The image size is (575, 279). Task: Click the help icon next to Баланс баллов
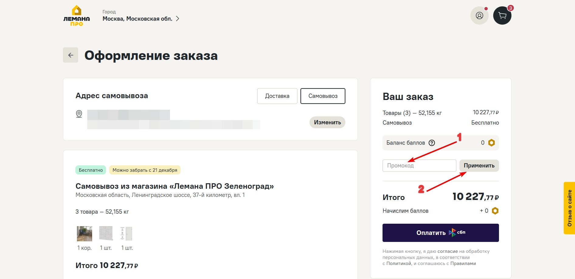coord(432,143)
